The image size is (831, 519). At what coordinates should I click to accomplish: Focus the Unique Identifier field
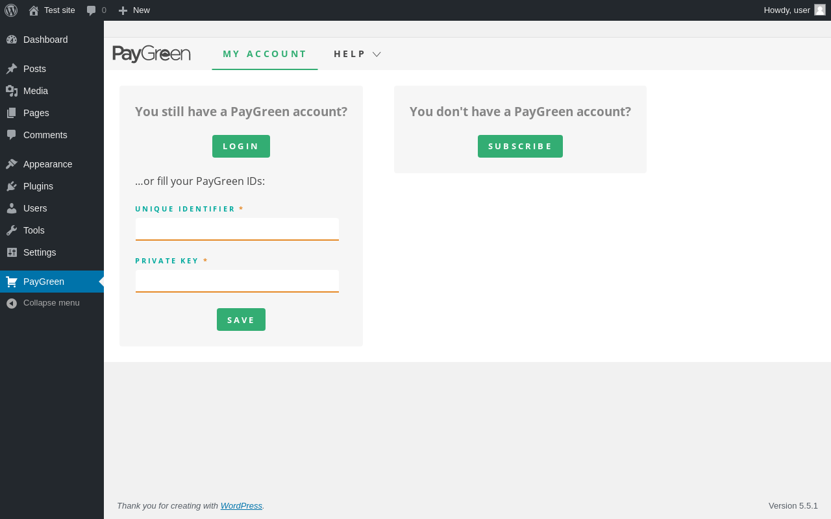click(237, 229)
